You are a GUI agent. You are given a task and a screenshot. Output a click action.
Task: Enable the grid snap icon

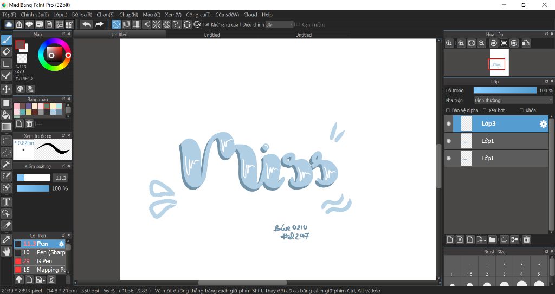point(136,24)
